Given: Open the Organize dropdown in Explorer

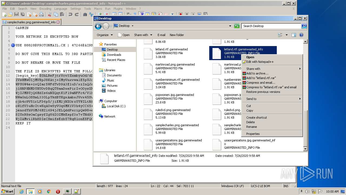Looking at the screenshot, I should tap(105, 35).
